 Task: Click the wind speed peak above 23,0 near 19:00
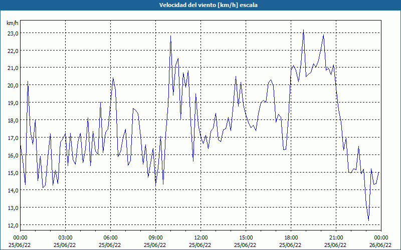point(303,30)
